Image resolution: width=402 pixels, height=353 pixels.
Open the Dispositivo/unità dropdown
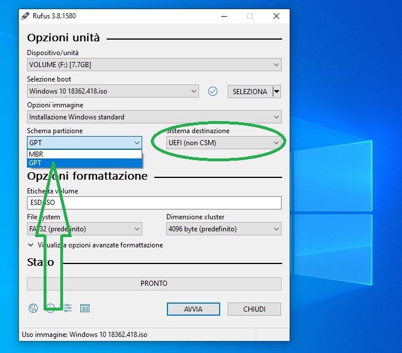click(154, 65)
